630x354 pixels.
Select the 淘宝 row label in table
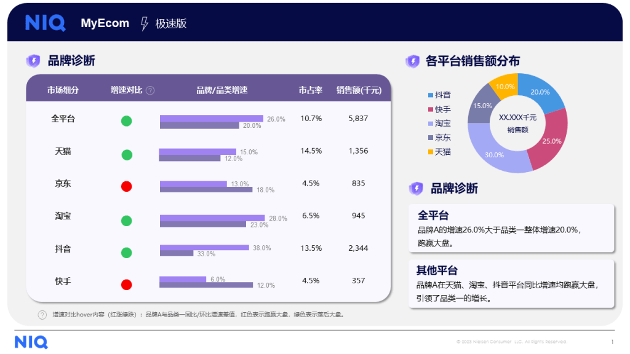pyautogui.click(x=63, y=216)
